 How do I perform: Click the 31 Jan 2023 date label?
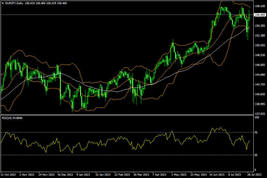click(x=103, y=175)
